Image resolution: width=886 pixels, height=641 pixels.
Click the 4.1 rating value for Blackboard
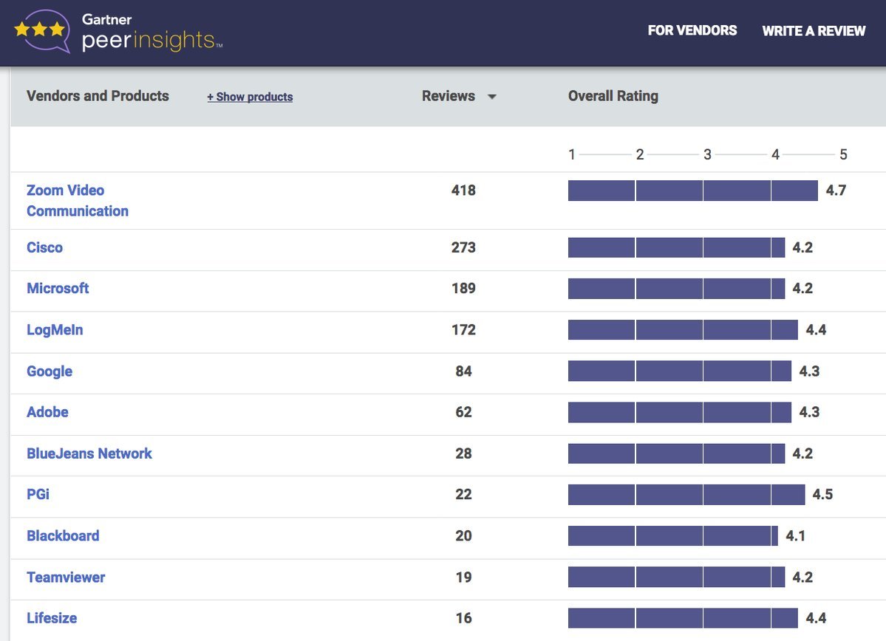pyautogui.click(x=796, y=535)
